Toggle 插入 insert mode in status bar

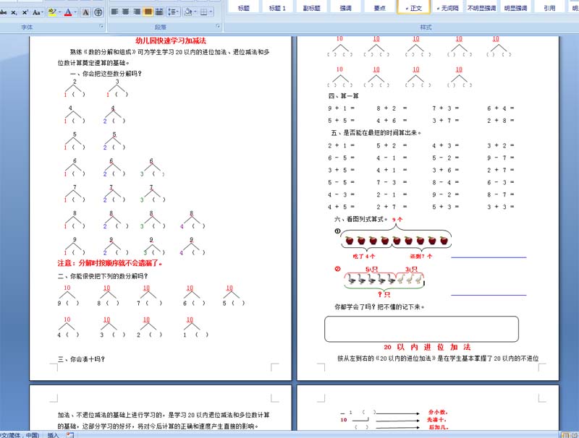click(x=53, y=435)
